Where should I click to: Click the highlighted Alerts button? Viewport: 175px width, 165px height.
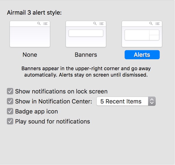(142, 55)
